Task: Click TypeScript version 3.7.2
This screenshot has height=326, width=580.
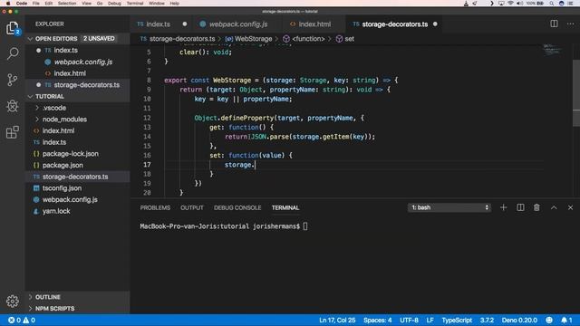Action: click(487, 320)
